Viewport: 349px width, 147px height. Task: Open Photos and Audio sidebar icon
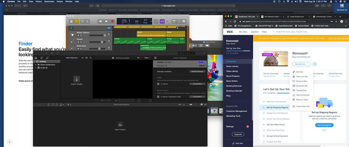coord(42,58)
